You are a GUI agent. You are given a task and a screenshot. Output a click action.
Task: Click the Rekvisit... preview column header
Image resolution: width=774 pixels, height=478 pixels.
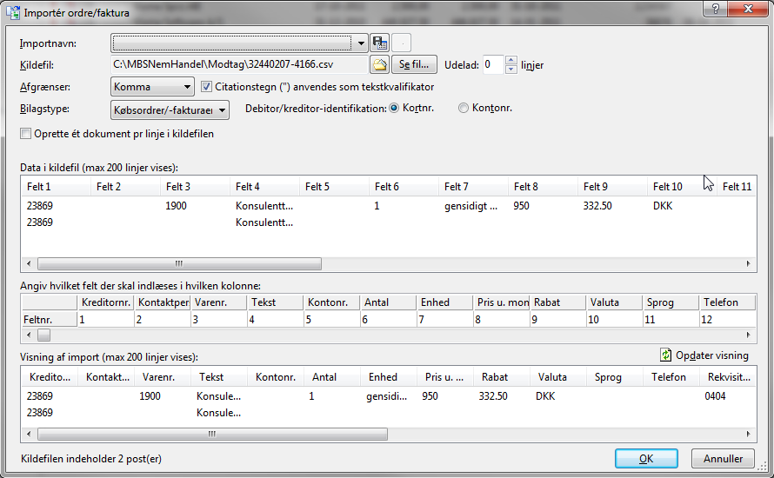coord(729,377)
